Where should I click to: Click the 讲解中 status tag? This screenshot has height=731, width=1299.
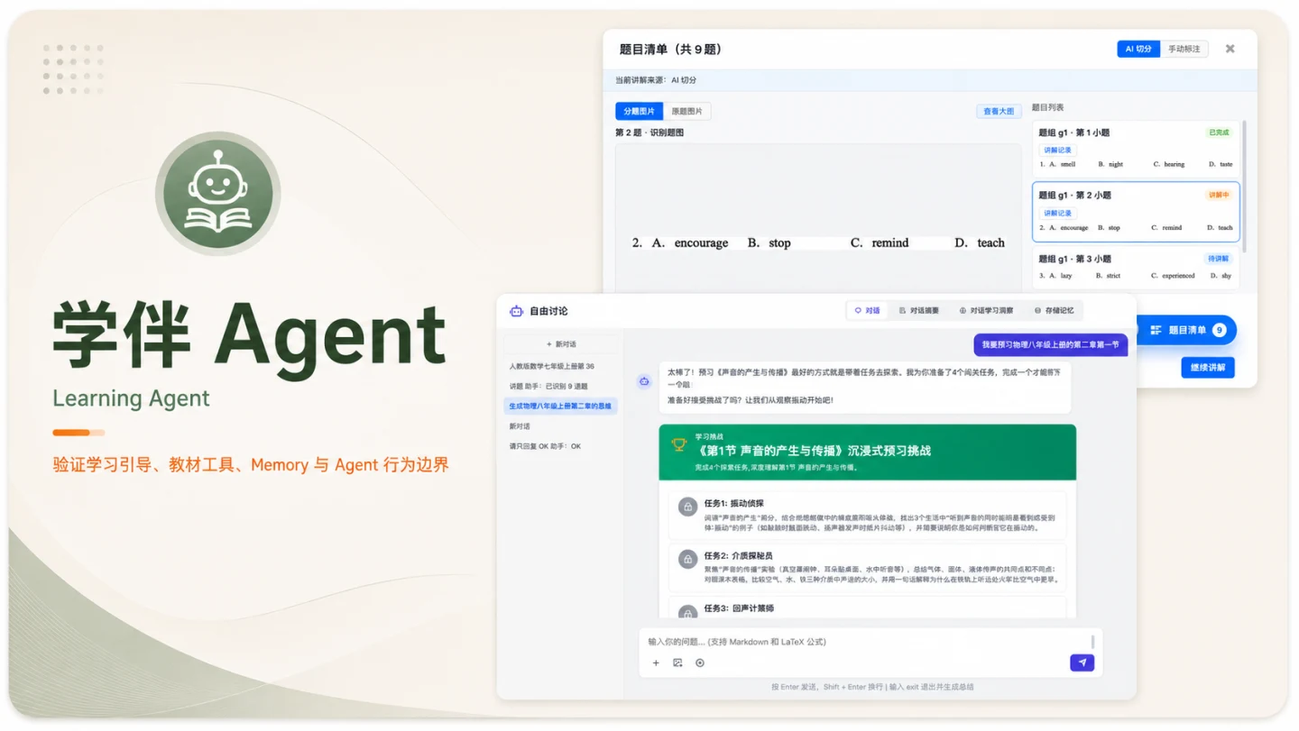tap(1219, 196)
